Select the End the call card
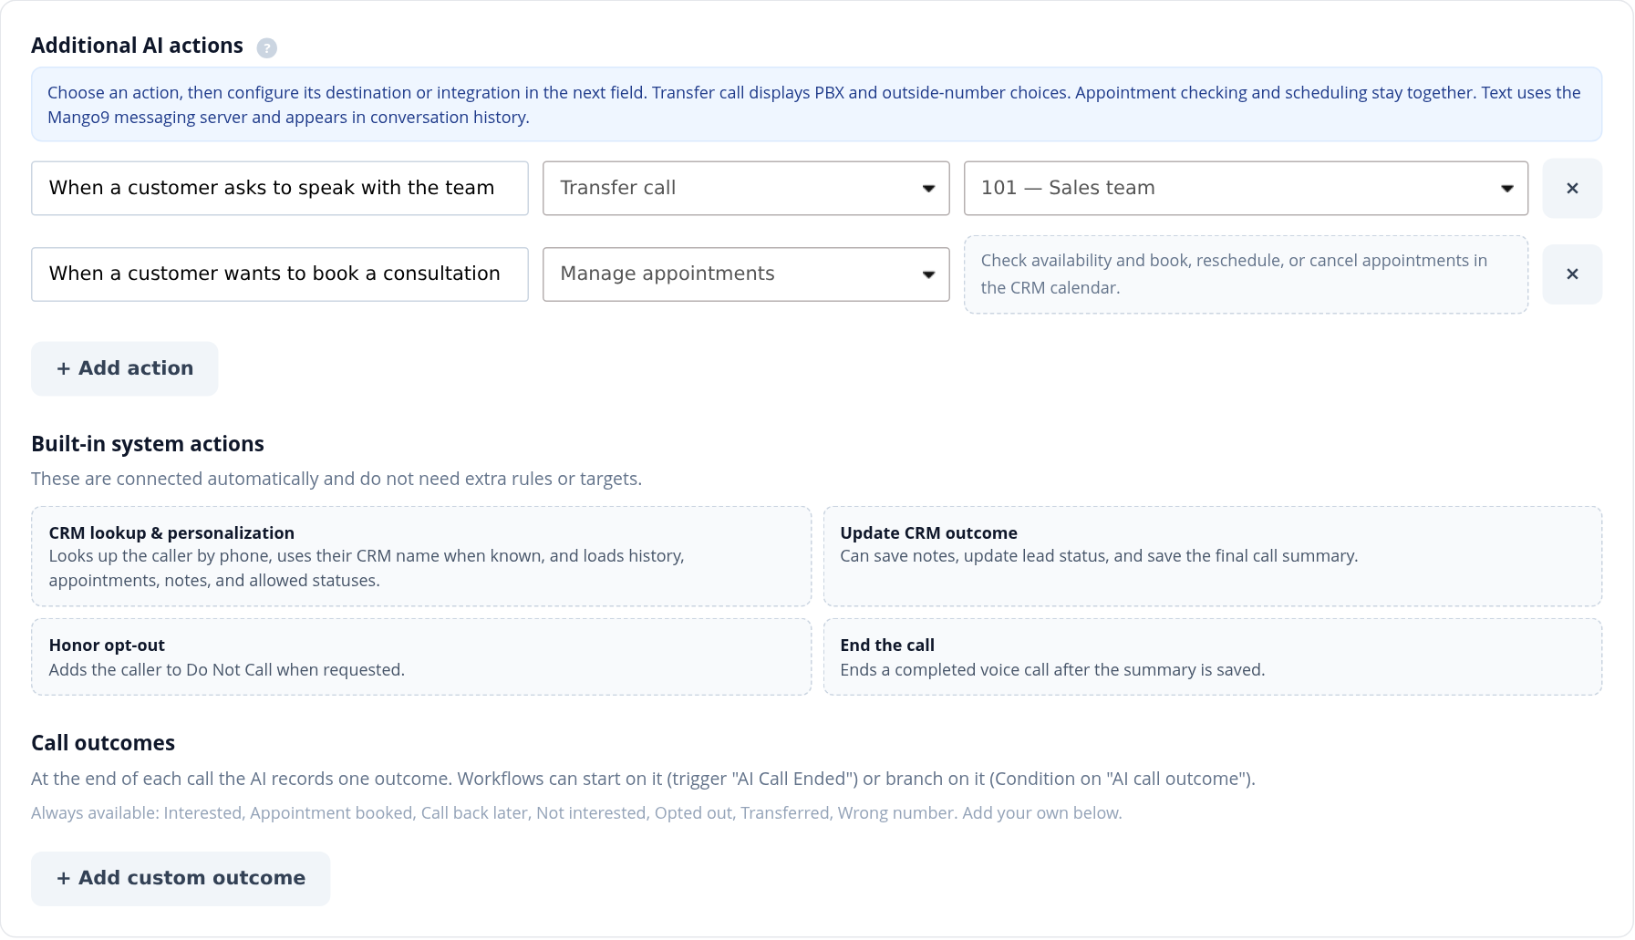Screen dimensions: 1635x940 pyautogui.click(x=1213, y=656)
